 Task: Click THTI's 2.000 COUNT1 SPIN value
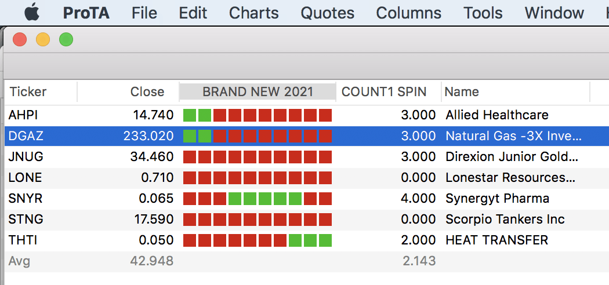tap(418, 241)
